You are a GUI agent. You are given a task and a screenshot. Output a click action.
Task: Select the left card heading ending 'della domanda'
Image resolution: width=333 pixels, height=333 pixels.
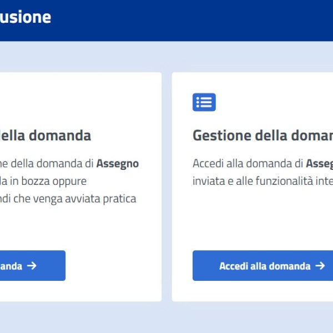click(46, 135)
